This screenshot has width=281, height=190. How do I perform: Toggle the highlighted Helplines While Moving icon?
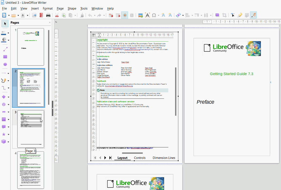[124, 15]
